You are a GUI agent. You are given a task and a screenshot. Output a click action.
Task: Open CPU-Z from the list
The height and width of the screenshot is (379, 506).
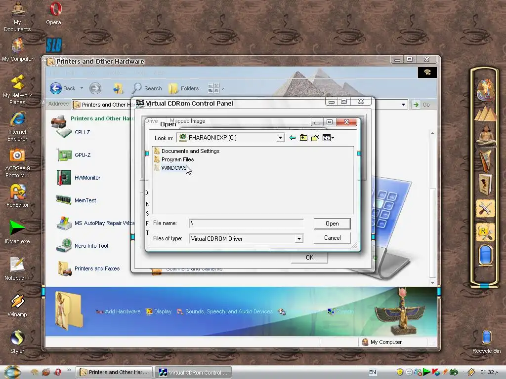73,132
